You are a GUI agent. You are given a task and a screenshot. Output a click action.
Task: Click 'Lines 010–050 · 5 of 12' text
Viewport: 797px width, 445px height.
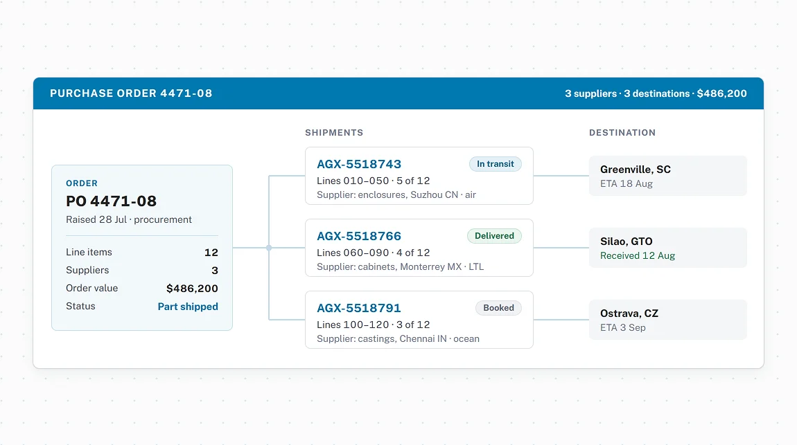coord(373,181)
